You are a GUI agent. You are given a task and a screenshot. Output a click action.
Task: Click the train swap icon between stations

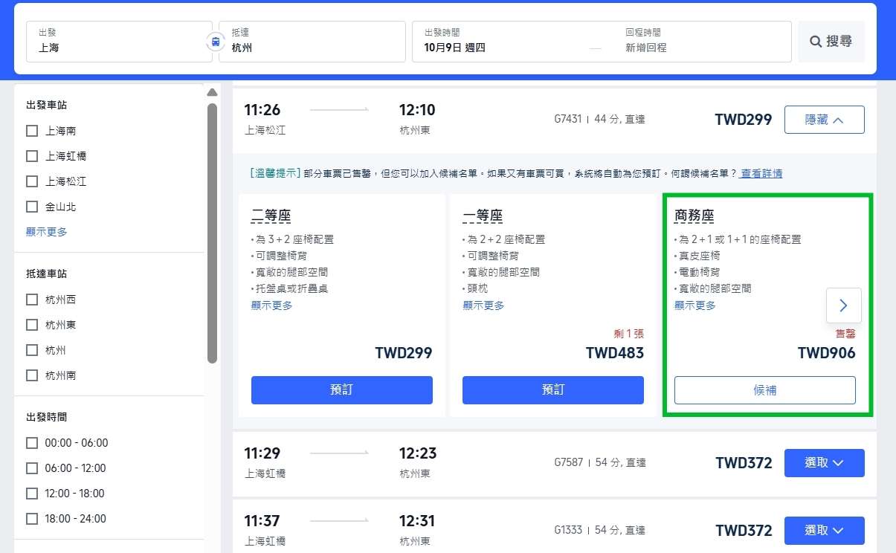pos(216,42)
